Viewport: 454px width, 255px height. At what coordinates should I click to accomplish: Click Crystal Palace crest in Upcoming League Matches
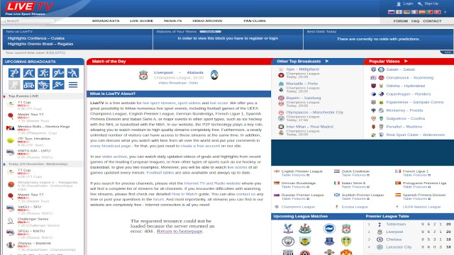pos(288,228)
